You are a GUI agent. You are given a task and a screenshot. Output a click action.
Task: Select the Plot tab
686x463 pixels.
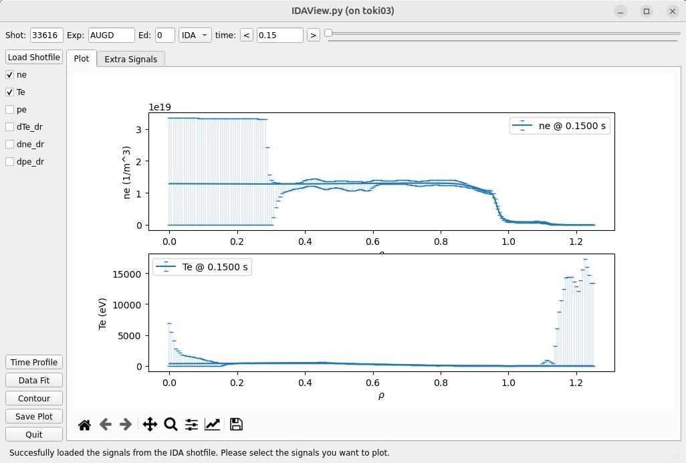click(x=82, y=58)
